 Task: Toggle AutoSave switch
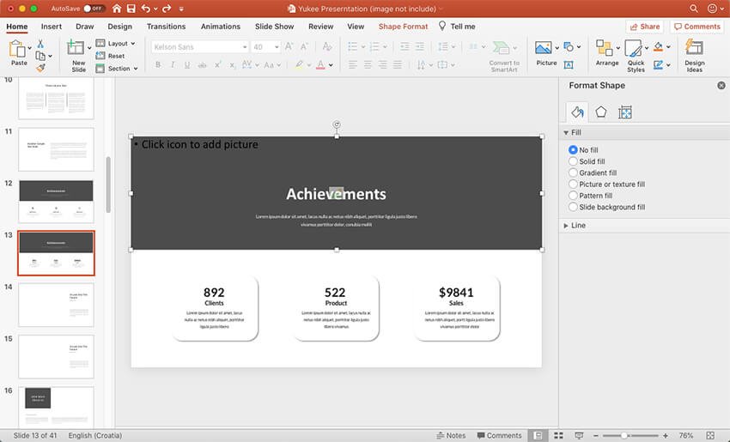coord(94,9)
